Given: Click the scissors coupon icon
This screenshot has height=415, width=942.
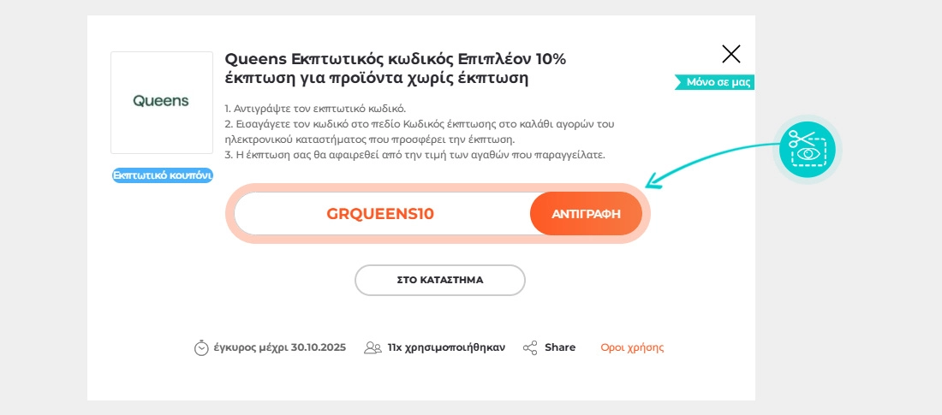Looking at the screenshot, I should [807, 149].
